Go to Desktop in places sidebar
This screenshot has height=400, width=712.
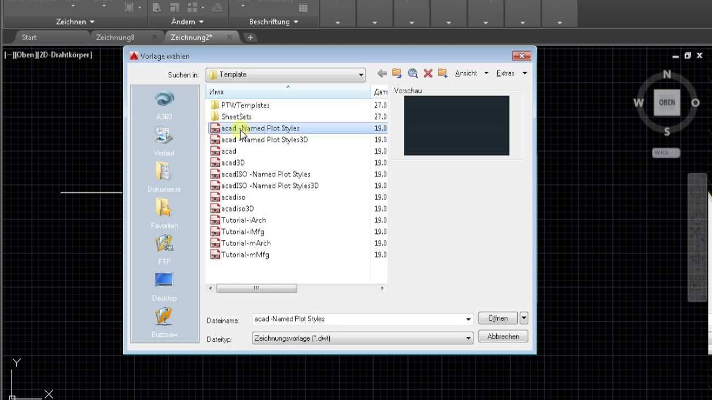[164, 286]
